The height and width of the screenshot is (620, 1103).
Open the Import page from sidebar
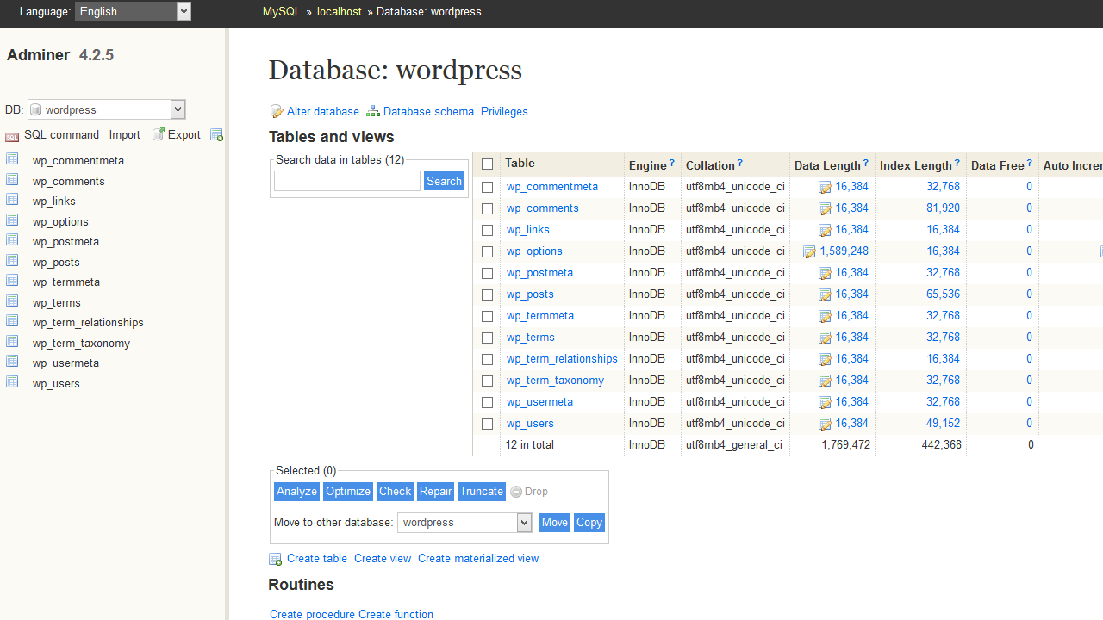[x=124, y=134]
